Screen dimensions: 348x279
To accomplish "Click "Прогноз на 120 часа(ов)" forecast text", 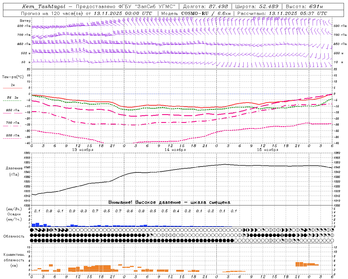I will click(x=52, y=13).
